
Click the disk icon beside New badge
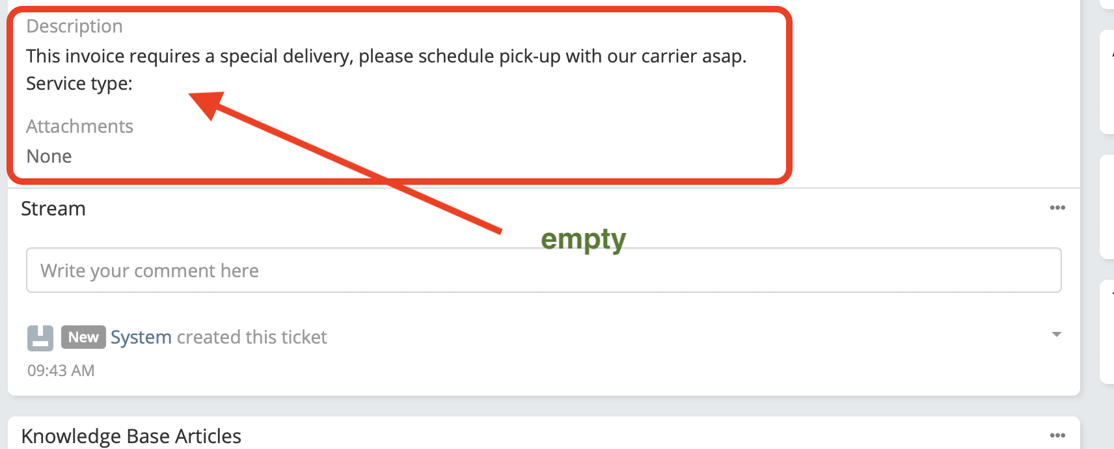pyautogui.click(x=40, y=338)
